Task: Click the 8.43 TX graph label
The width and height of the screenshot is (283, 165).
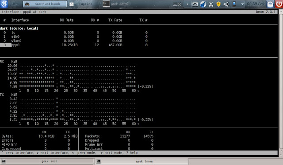Action: [x=13, y=99]
